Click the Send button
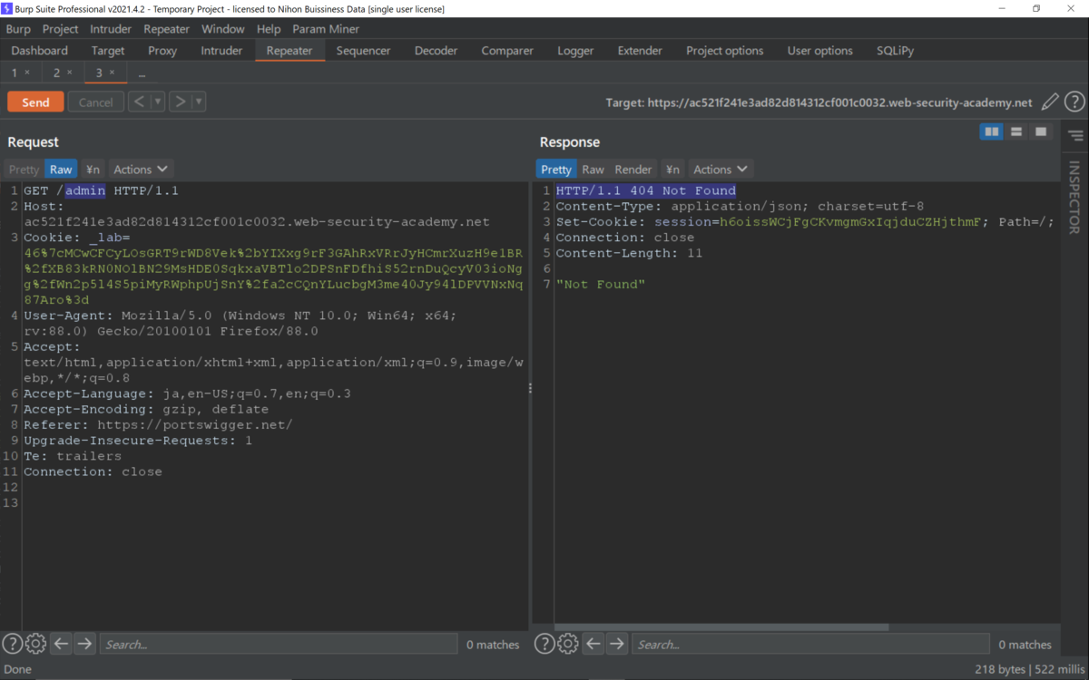 (35, 102)
